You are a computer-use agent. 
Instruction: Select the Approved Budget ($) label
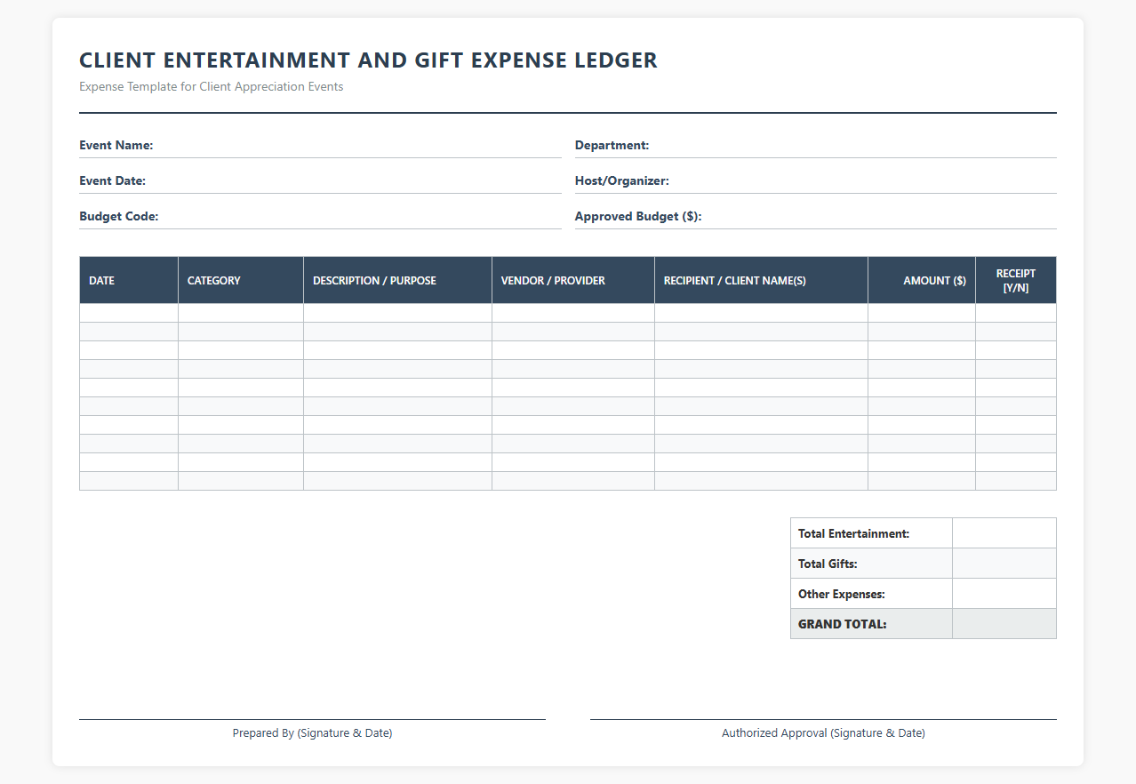click(638, 216)
